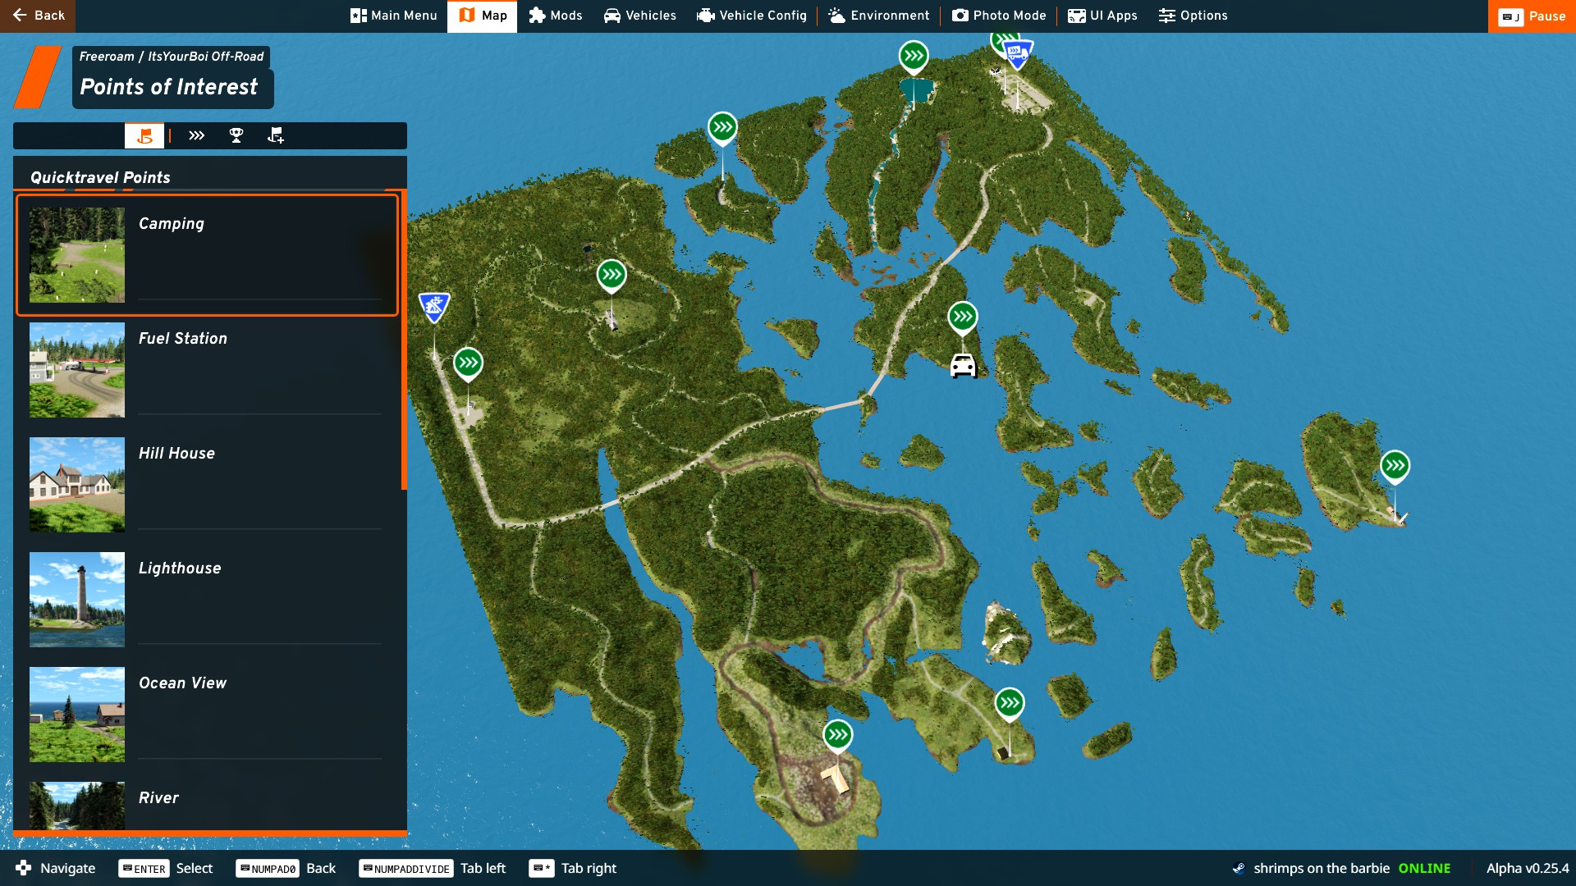Click the Alpha v0.25.4 version text
The image size is (1576, 886).
[1528, 869]
